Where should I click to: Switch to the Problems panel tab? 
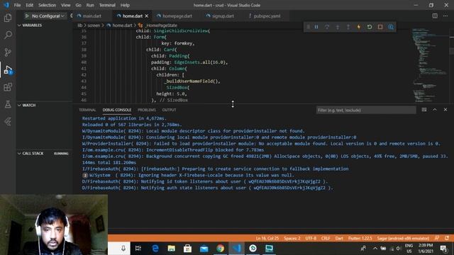147,110
